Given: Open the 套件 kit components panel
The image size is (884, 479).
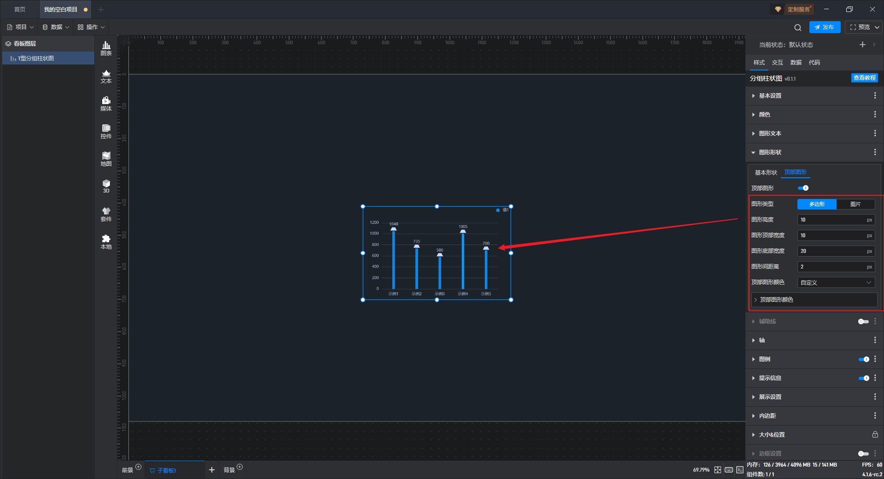Looking at the screenshot, I should 106,214.
